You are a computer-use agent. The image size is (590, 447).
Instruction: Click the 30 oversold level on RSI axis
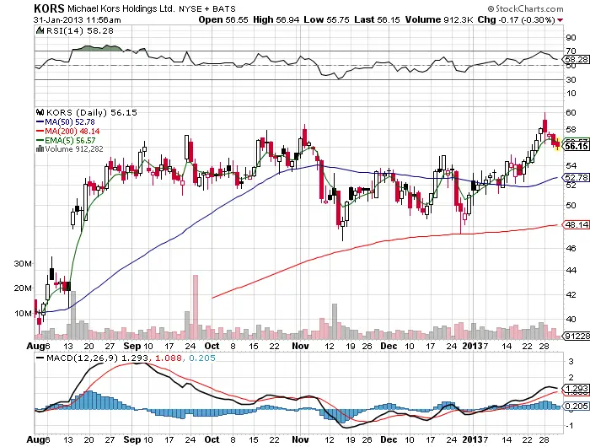571,79
